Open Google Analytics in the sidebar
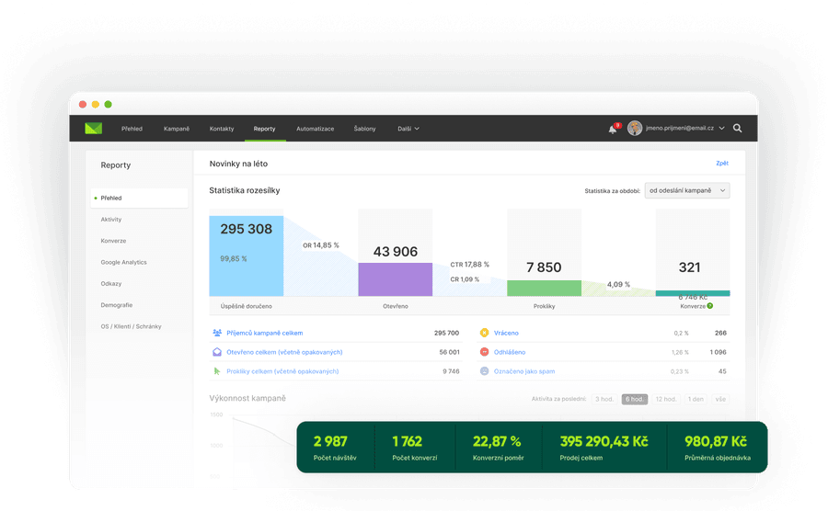This screenshot has width=828, height=511. point(123,262)
